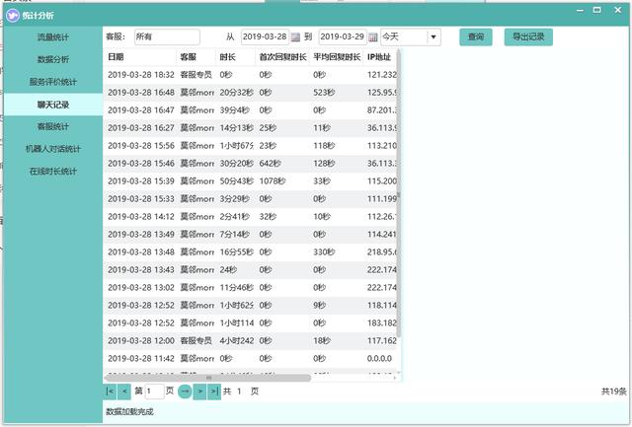Open the 机器人对话统计 section
The width and height of the screenshot is (632, 427).
(52, 149)
